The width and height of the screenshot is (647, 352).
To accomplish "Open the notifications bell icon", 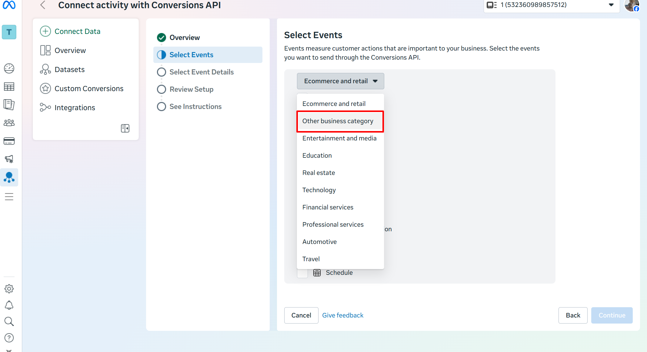I will pos(9,305).
